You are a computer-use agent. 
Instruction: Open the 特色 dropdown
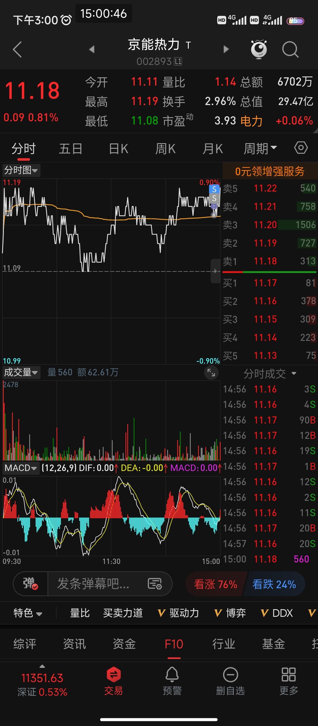[28, 613]
